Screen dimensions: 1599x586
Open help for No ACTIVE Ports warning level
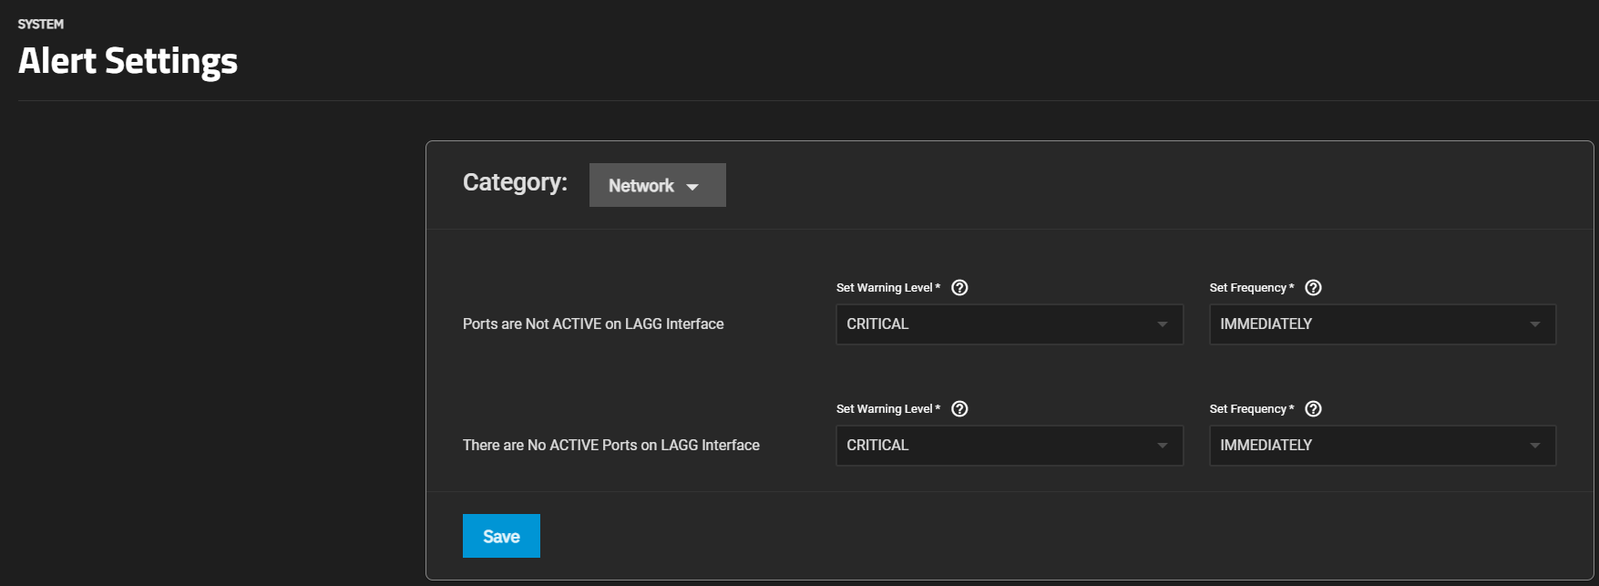point(959,409)
